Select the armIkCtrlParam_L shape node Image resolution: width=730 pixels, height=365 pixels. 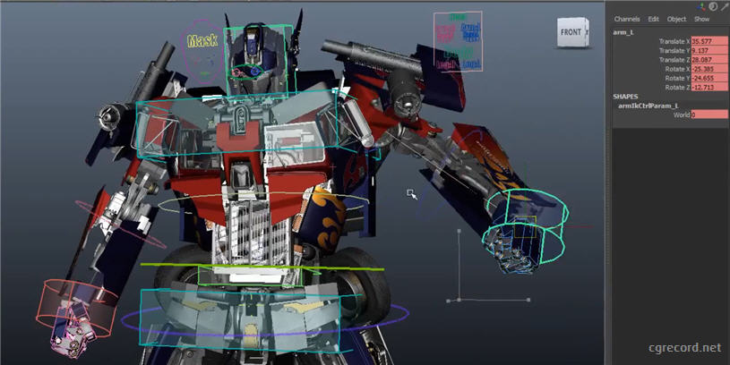click(x=648, y=106)
